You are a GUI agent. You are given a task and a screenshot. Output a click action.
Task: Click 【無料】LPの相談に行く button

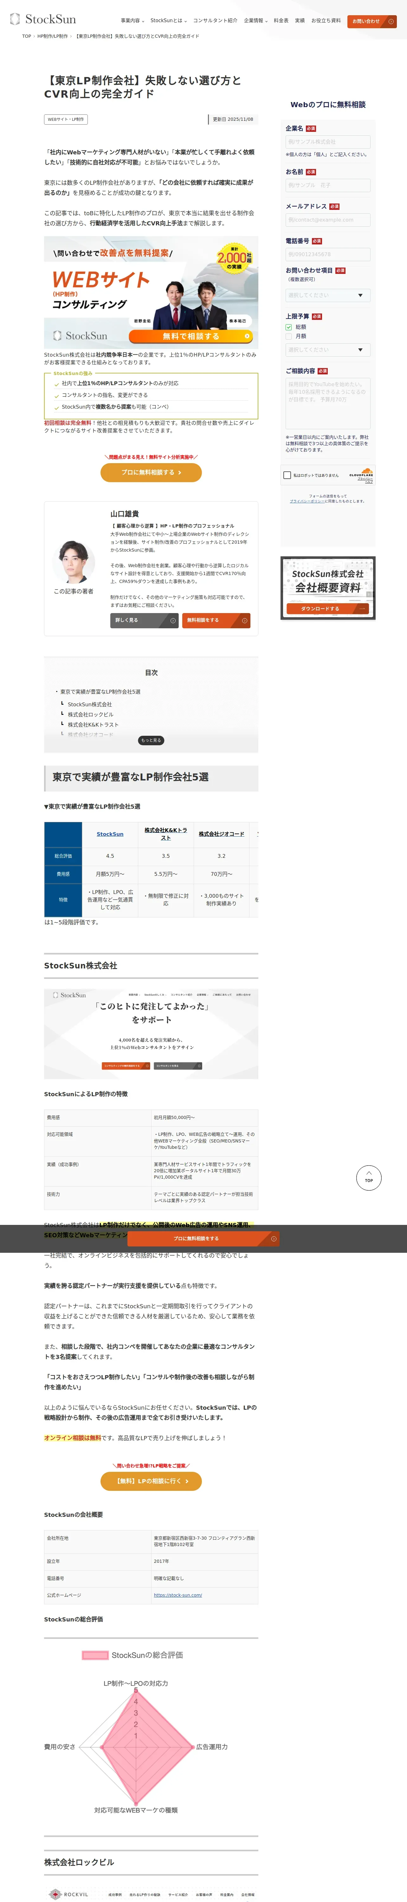pos(151,1481)
